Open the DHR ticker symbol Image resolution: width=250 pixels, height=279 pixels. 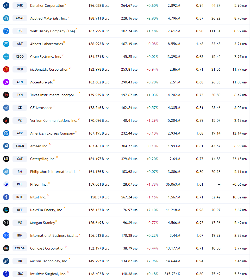pyautogui.click(x=20, y=5)
